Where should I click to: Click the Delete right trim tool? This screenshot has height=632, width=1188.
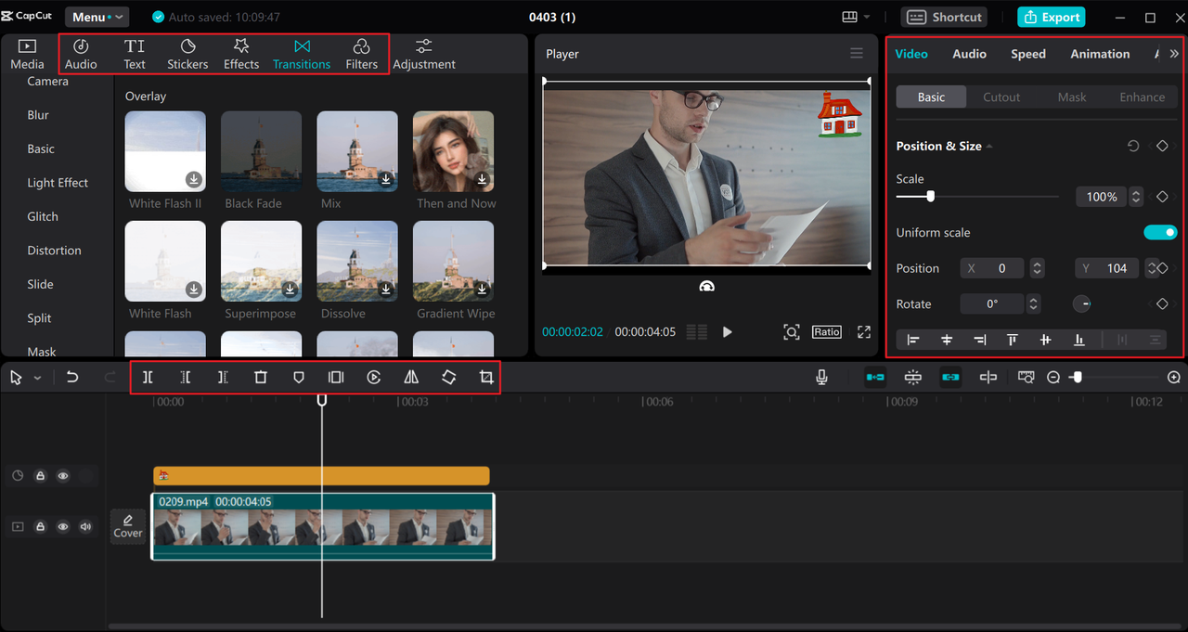pyautogui.click(x=223, y=378)
